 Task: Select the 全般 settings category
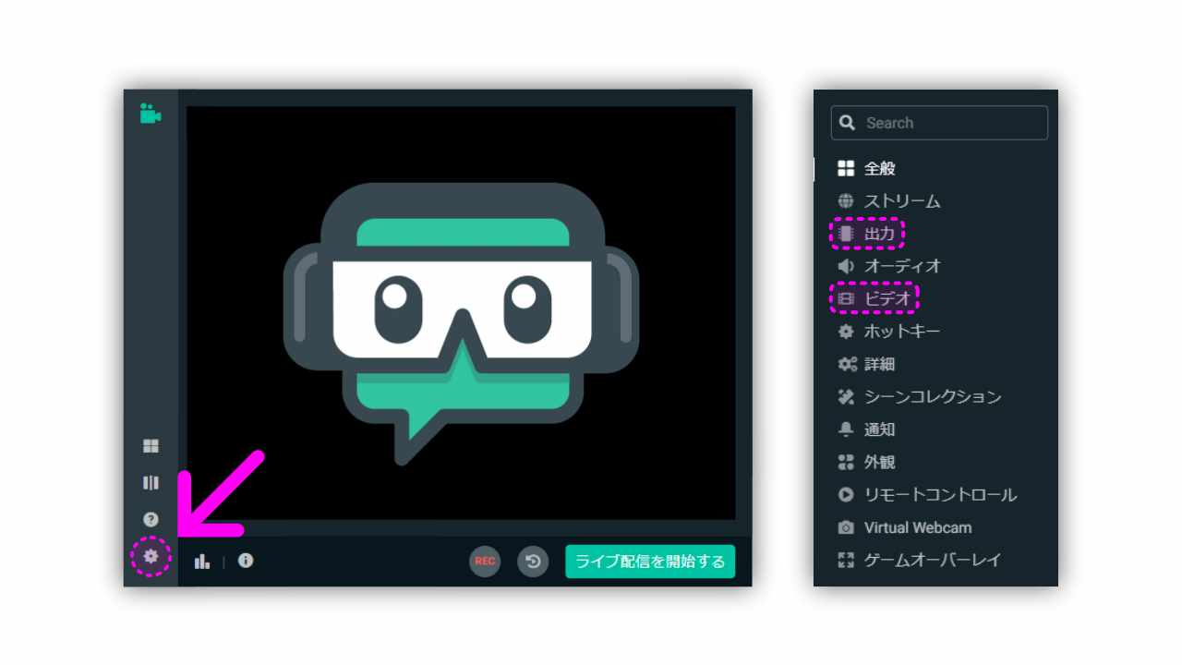pos(879,168)
